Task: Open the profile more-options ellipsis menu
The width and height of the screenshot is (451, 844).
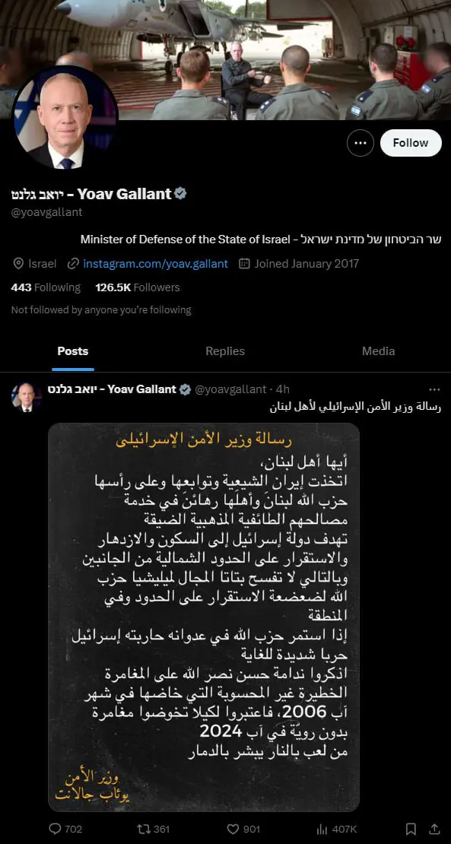Action: tap(360, 142)
